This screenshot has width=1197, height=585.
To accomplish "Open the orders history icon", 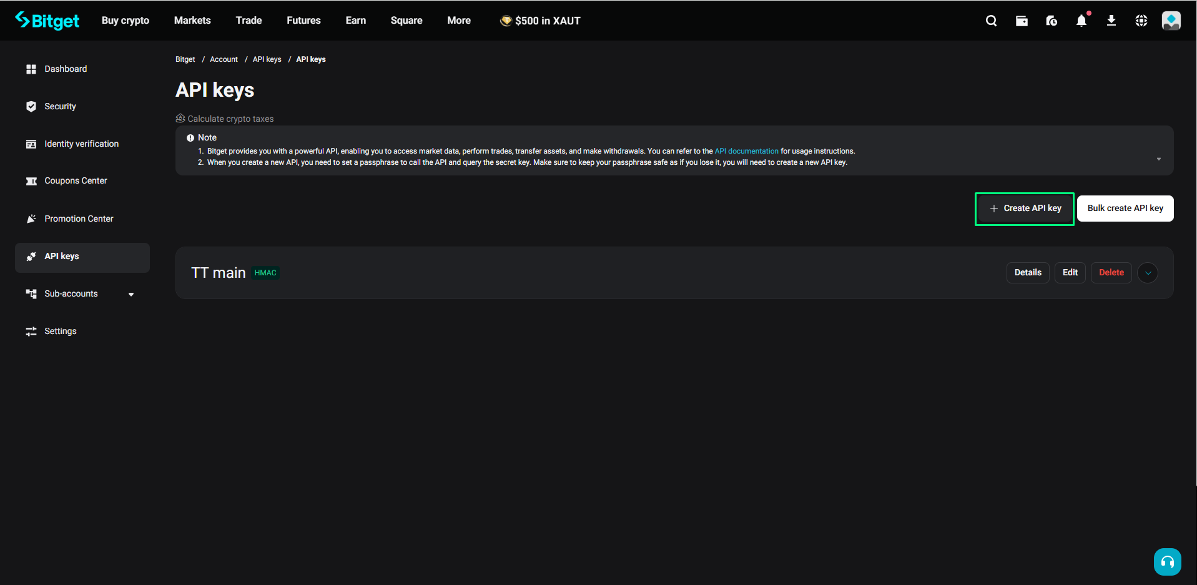I will point(1052,21).
